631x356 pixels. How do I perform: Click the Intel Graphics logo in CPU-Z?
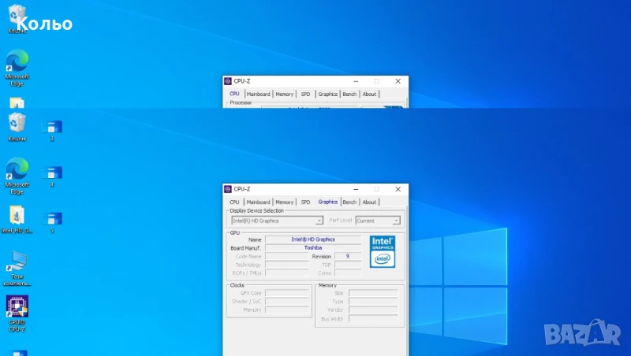point(383,250)
